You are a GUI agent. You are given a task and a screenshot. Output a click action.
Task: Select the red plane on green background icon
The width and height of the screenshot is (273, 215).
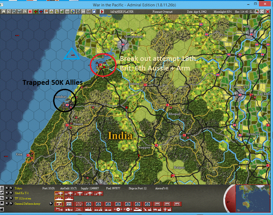(x=36, y=12)
